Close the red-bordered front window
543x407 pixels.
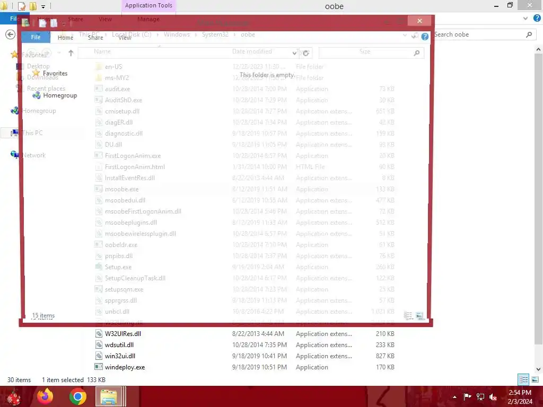[x=419, y=21]
